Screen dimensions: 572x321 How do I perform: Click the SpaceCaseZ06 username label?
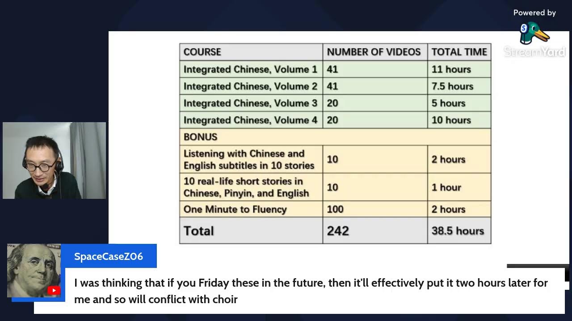click(109, 256)
